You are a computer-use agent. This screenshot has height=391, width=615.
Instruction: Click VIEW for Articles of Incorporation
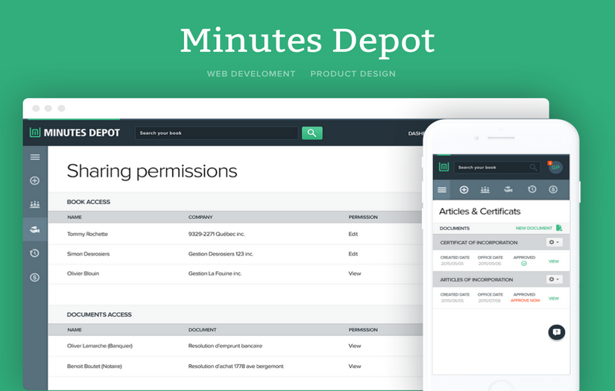pyautogui.click(x=554, y=299)
